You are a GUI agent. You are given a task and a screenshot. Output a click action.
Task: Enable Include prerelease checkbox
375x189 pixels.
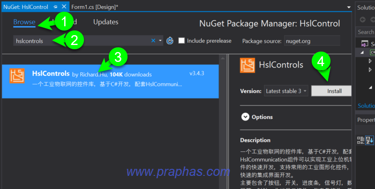click(x=181, y=41)
